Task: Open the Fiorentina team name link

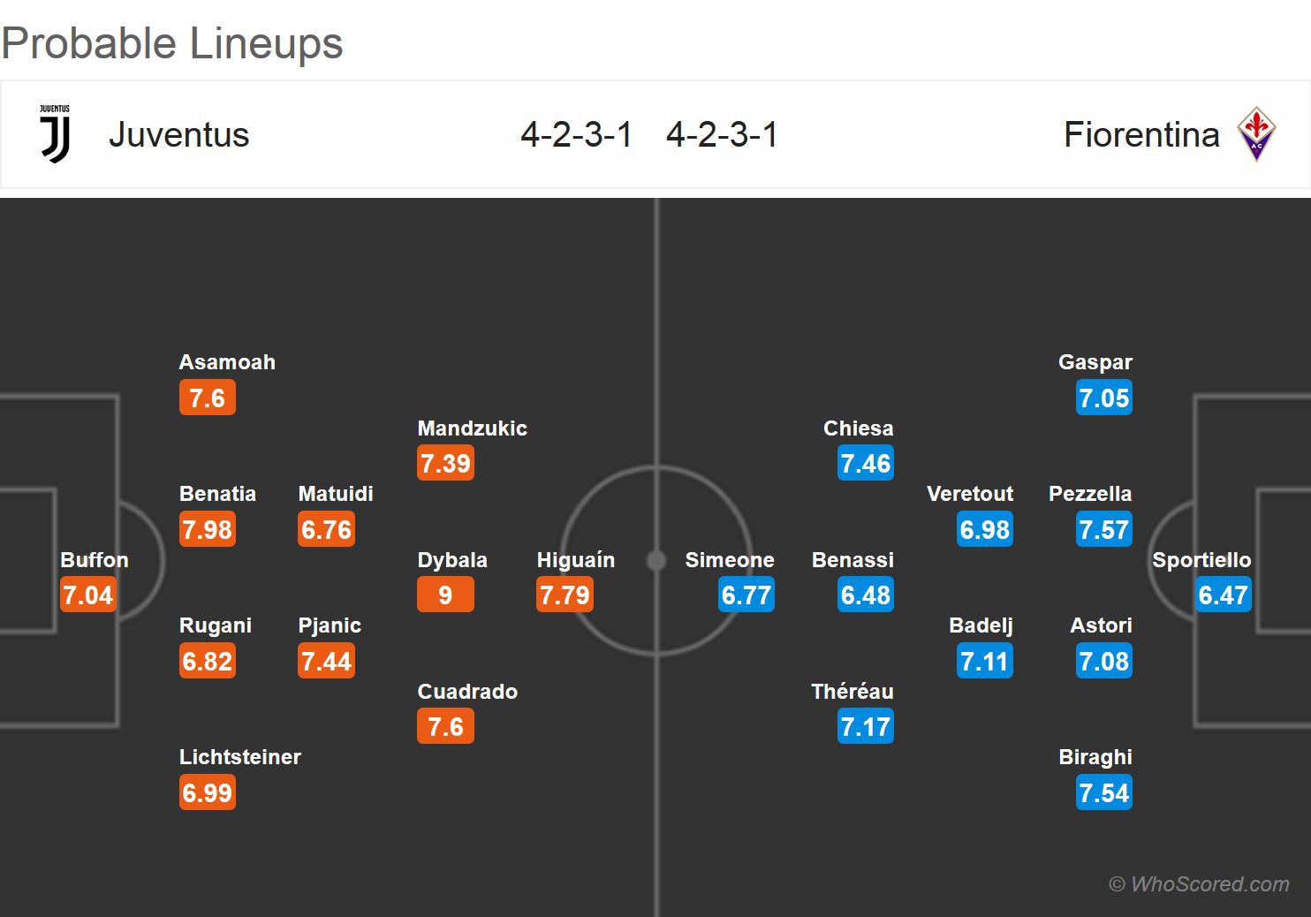Action: 1141,135
